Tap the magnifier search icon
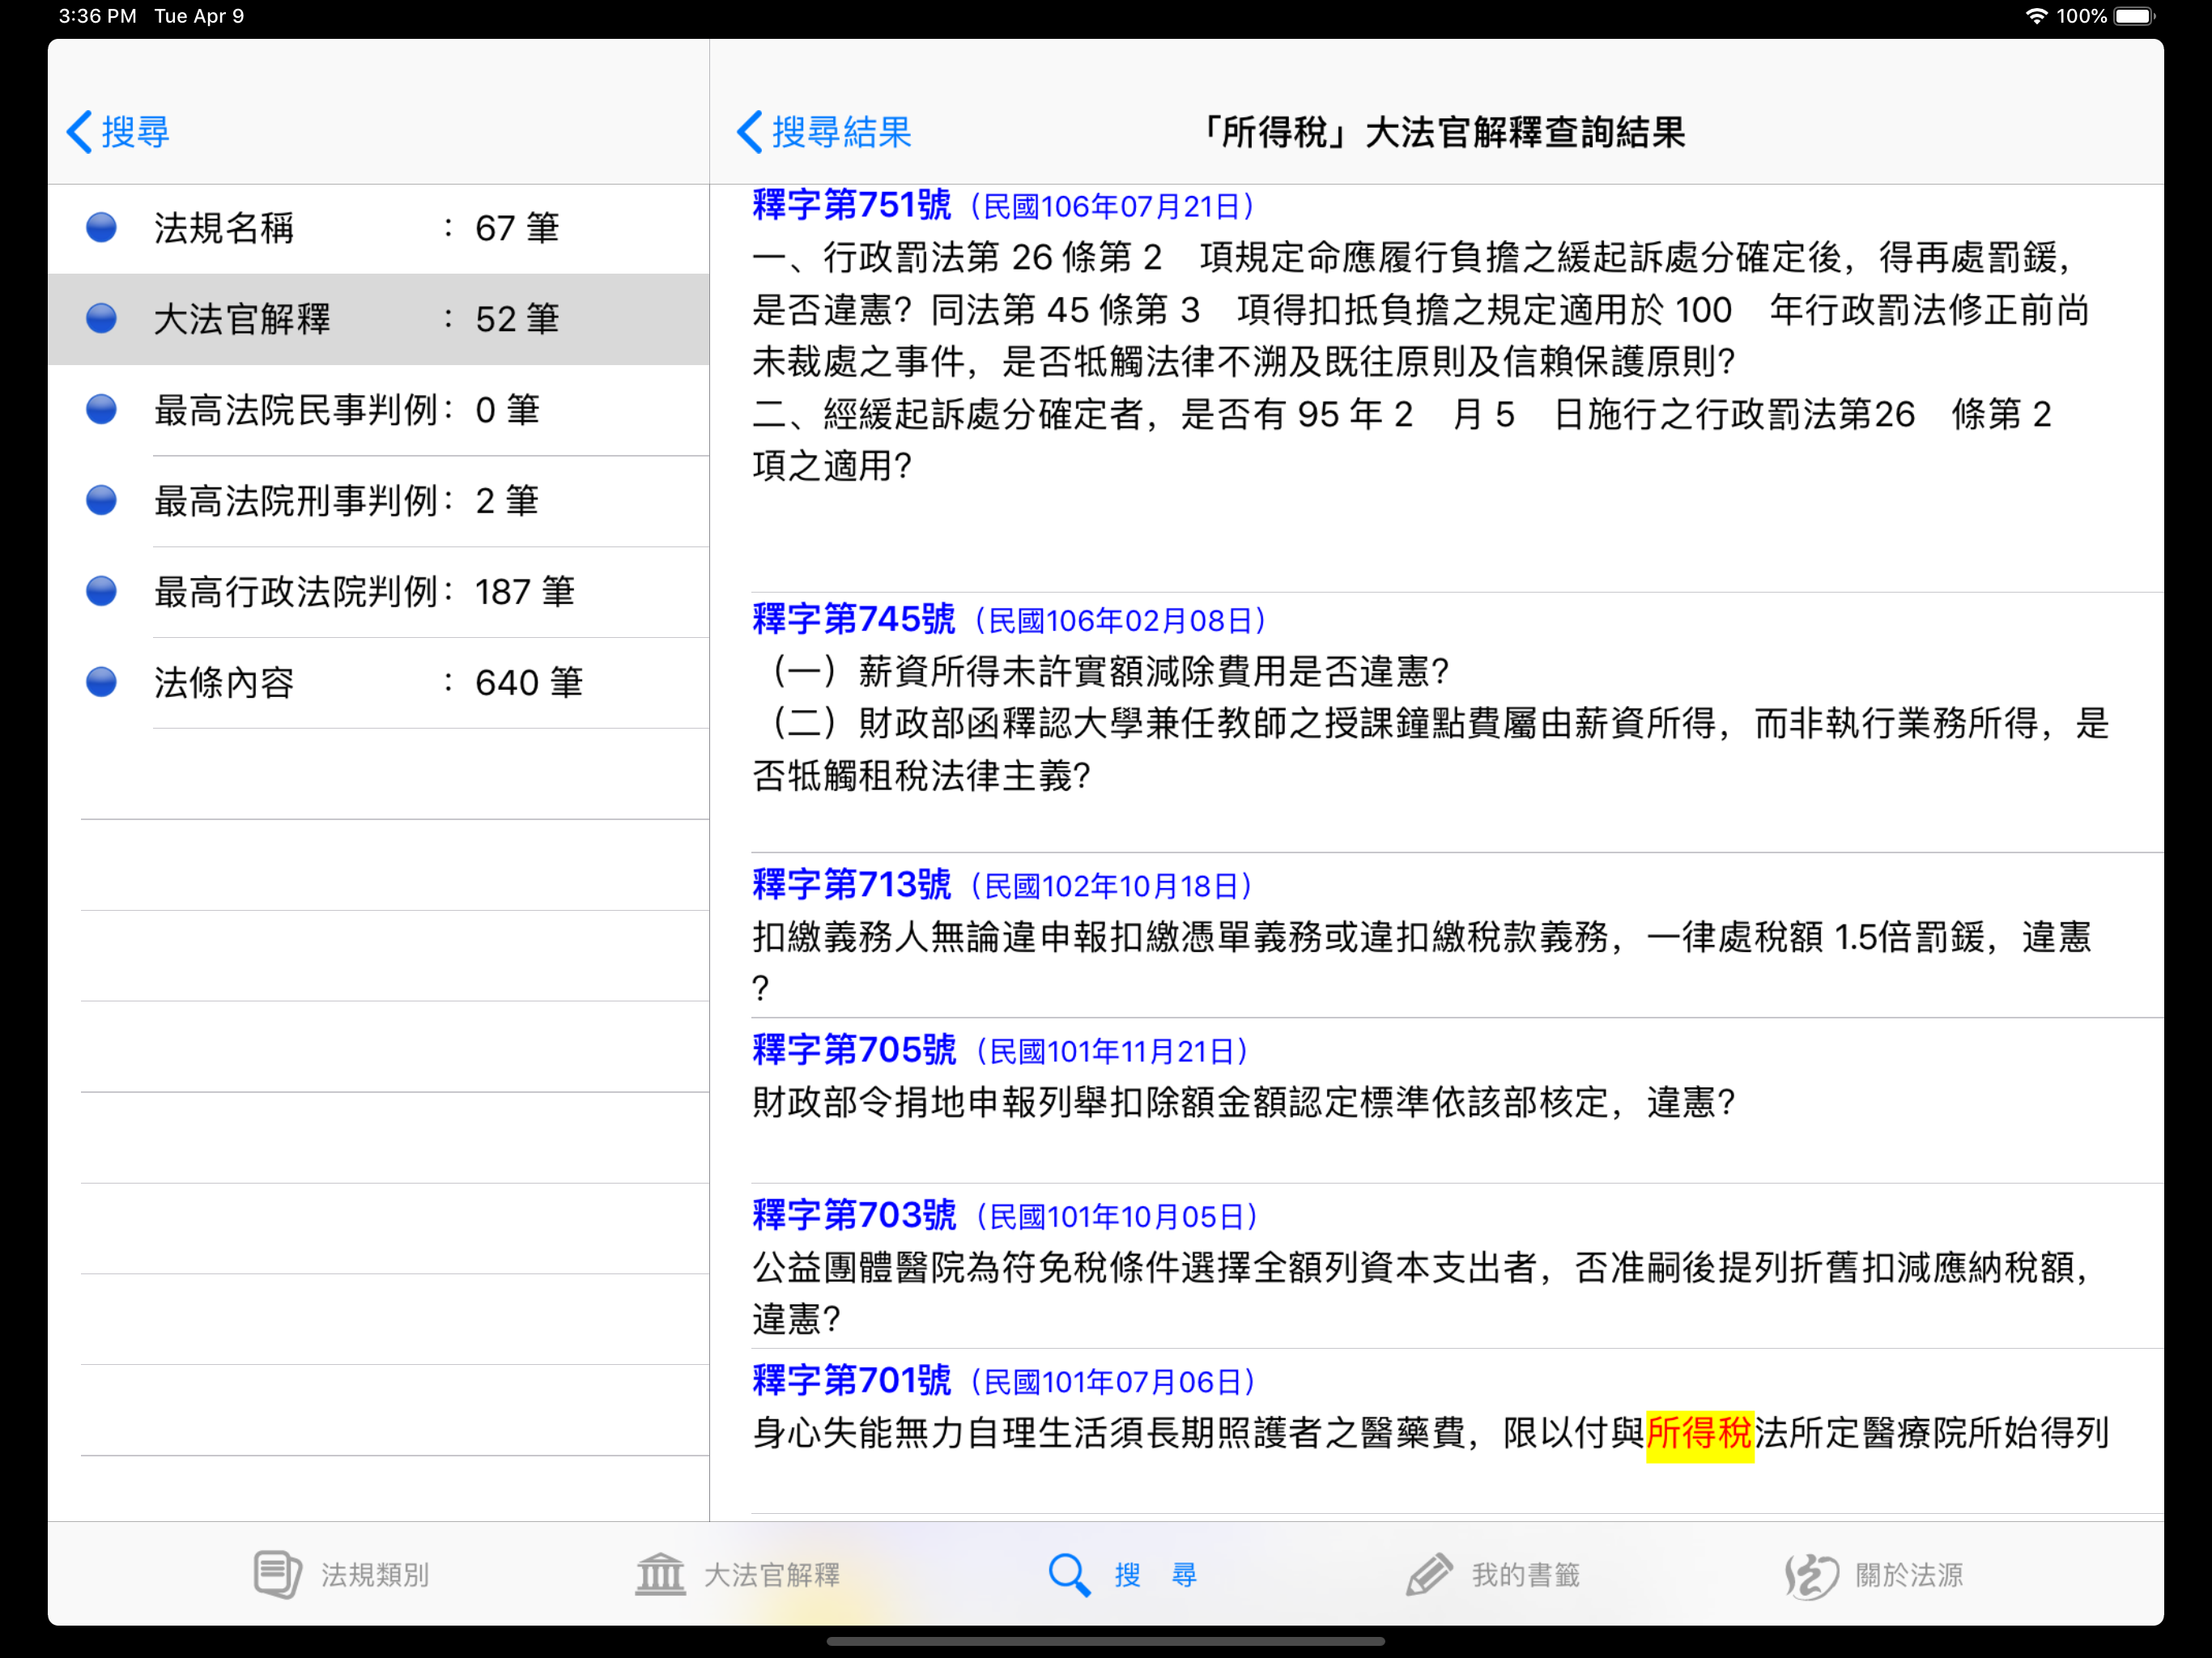 click(1068, 1574)
